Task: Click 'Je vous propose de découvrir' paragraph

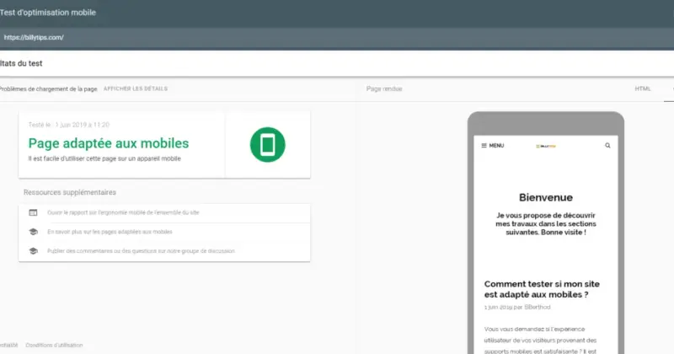Action: tap(546, 223)
